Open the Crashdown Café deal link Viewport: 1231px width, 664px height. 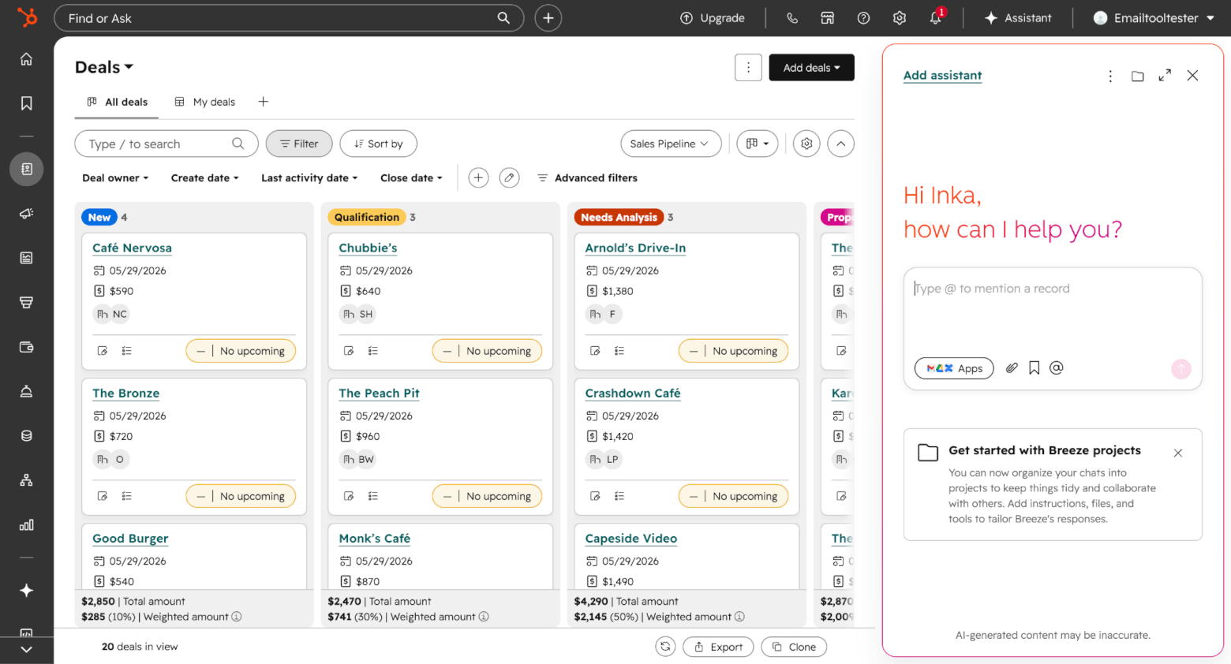tap(633, 393)
